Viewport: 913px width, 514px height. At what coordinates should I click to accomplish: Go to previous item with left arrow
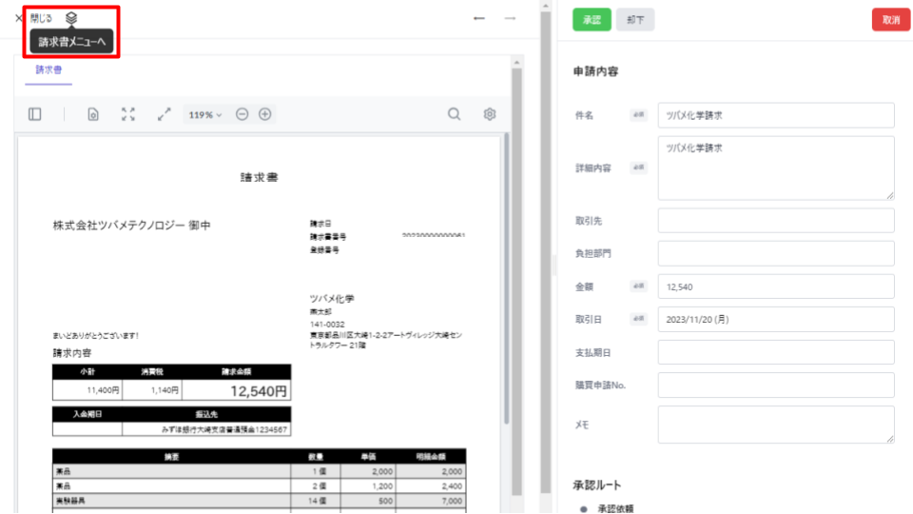pos(479,18)
